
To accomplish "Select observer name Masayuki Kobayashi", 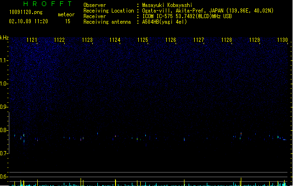I will (x=167, y=5).
